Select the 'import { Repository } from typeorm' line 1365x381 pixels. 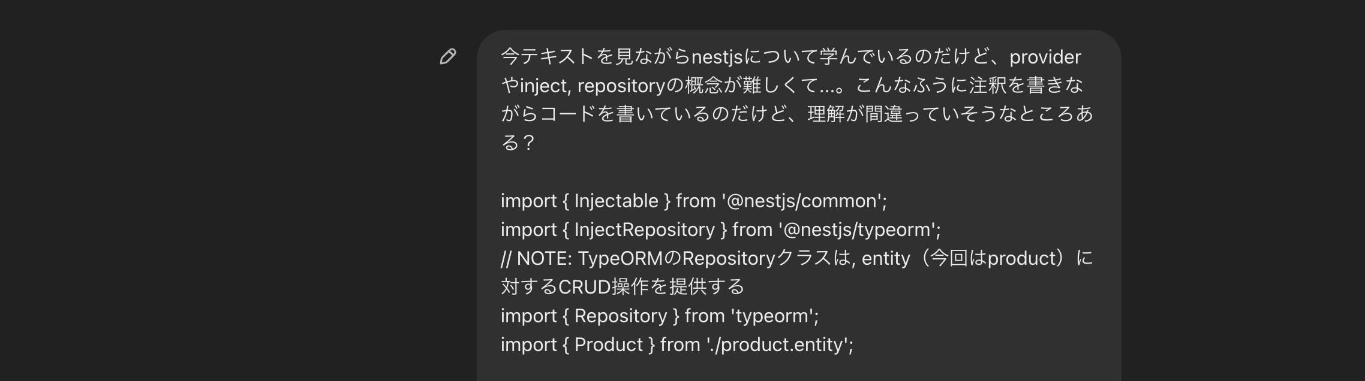660,316
